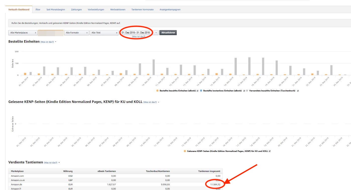
Task: Click the eBook royalty value 1.627,67
Action: pyautogui.click(x=111, y=184)
